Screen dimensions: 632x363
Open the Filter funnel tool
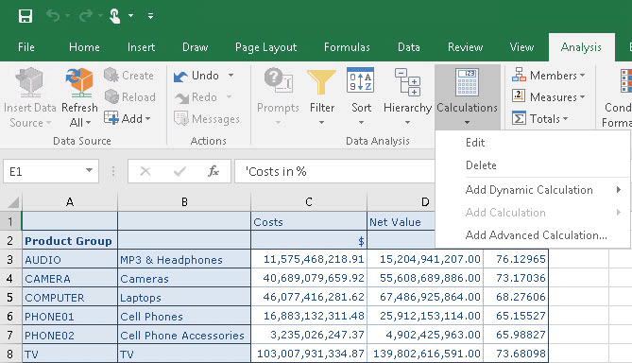pyautogui.click(x=321, y=82)
